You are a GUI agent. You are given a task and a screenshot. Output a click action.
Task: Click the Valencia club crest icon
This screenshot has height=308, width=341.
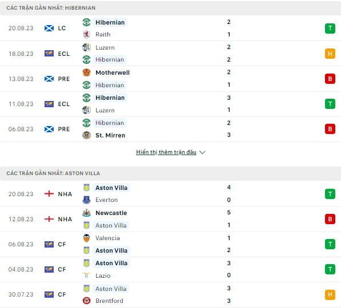click(86, 238)
